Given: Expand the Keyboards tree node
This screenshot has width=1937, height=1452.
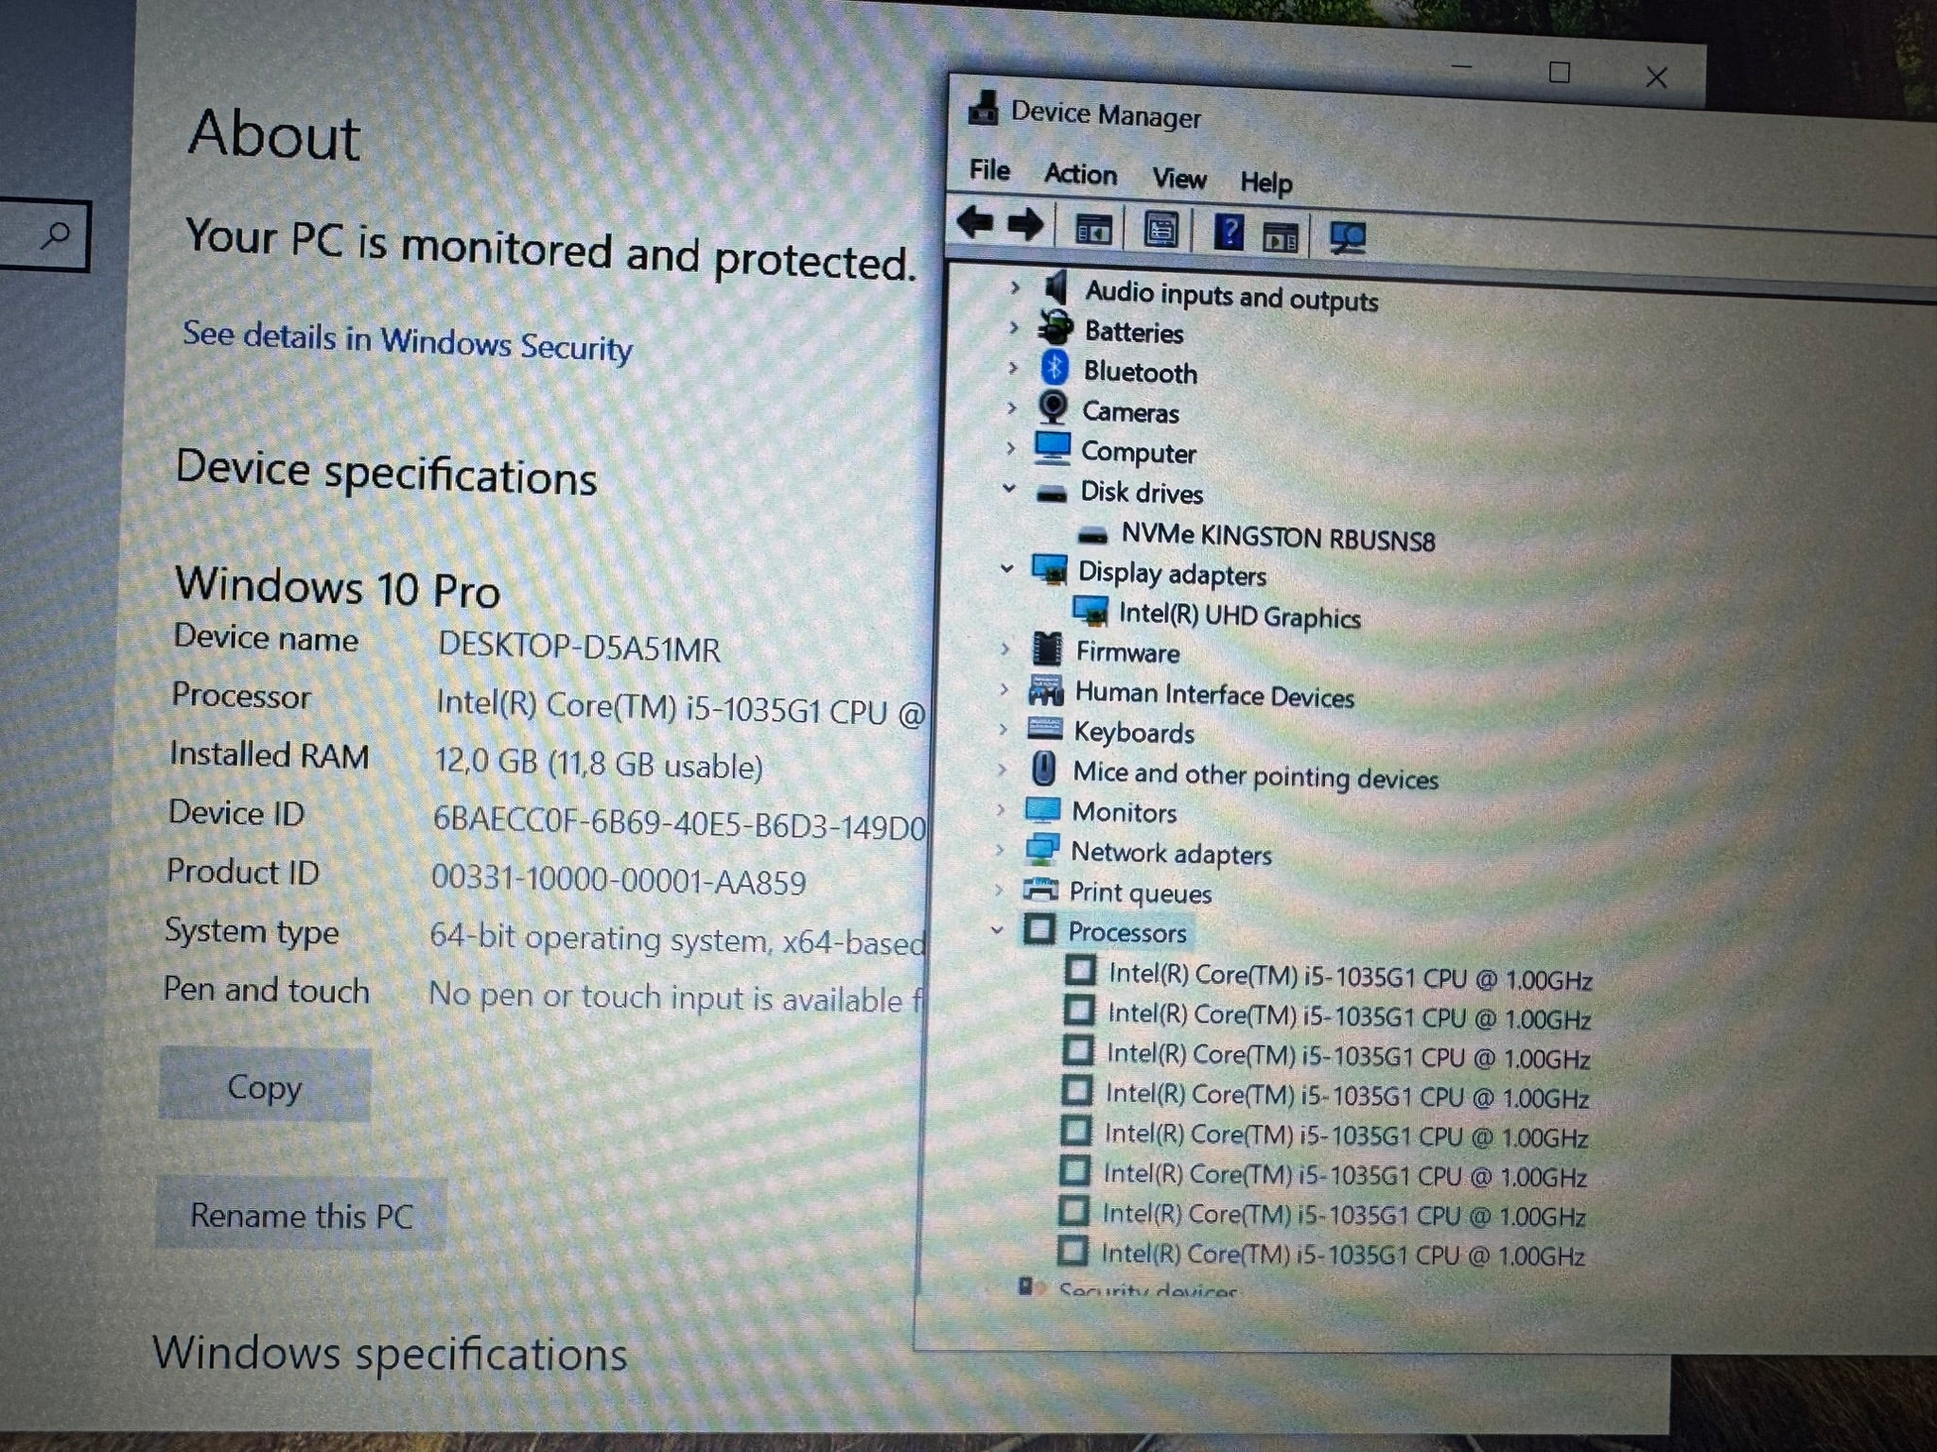Looking at the screenshot, I should (x=1002, y=729).
